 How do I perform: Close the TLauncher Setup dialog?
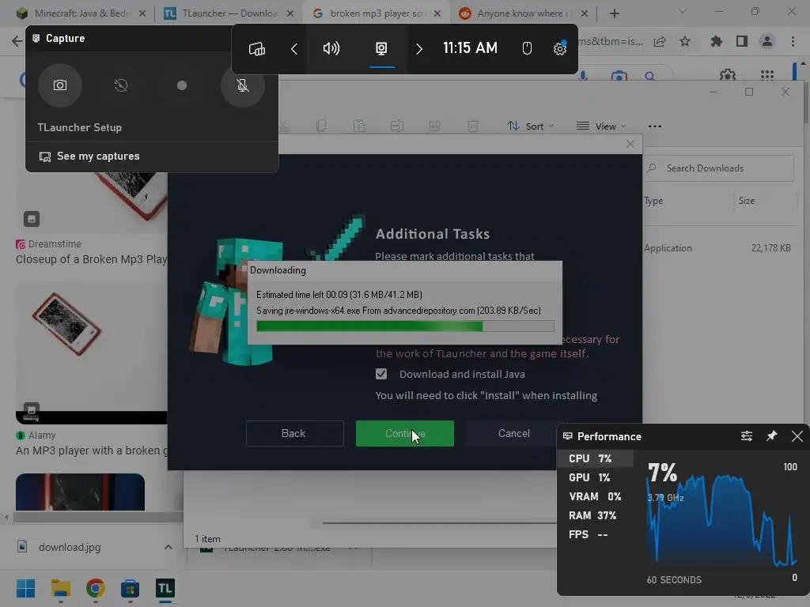tap(630, 144)
